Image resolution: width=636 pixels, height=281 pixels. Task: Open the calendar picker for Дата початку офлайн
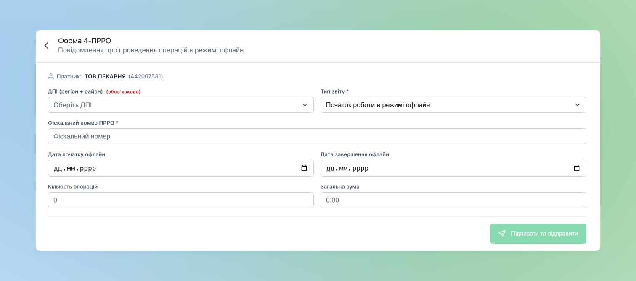click(x=304, y=168)
